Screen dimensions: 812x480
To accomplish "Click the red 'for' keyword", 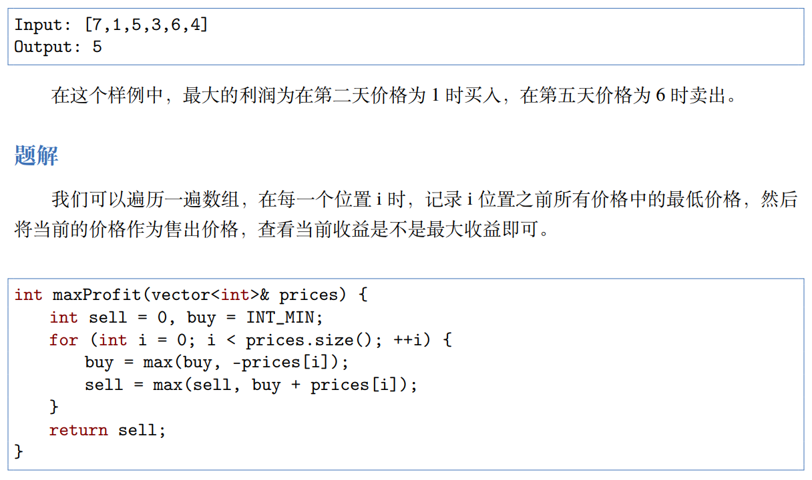I will (63, 340).
